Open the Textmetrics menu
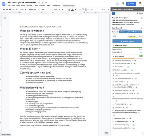 point(56,6)
